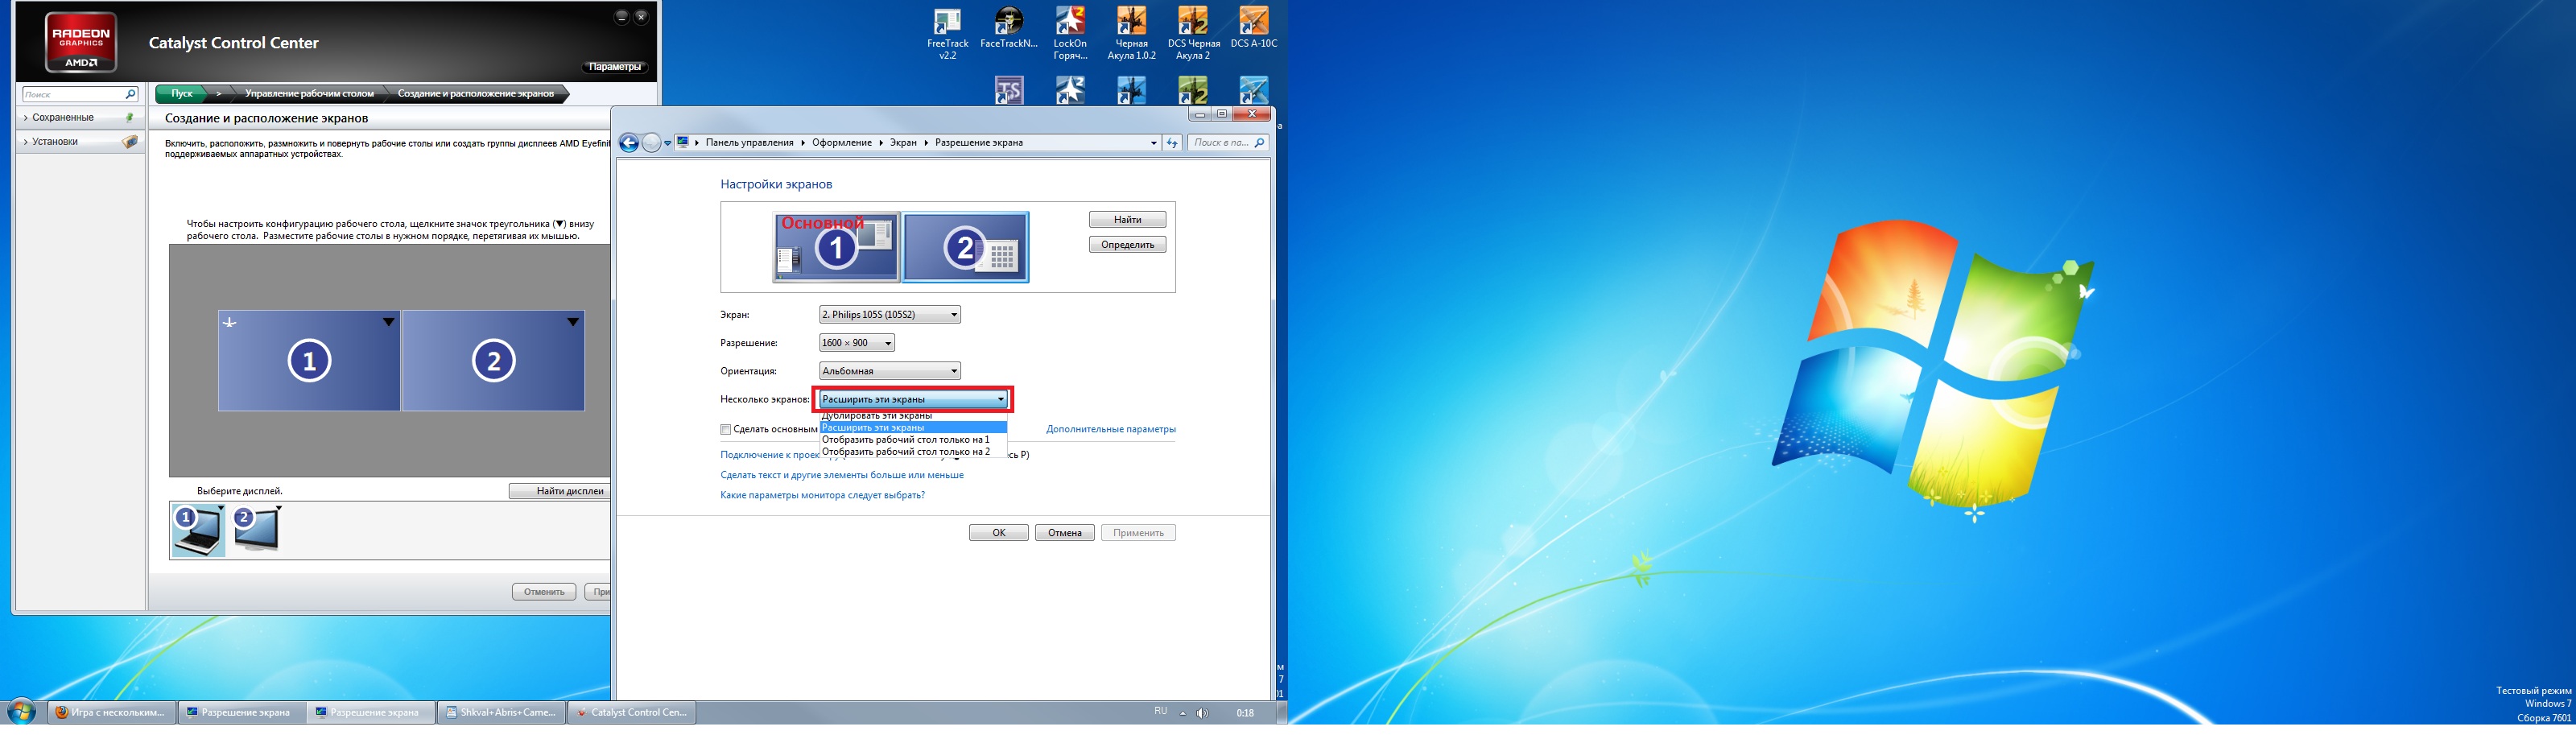Click the volume speaker tray icon
Viewport: 2576px width, 739px height.
point(1202,713)
